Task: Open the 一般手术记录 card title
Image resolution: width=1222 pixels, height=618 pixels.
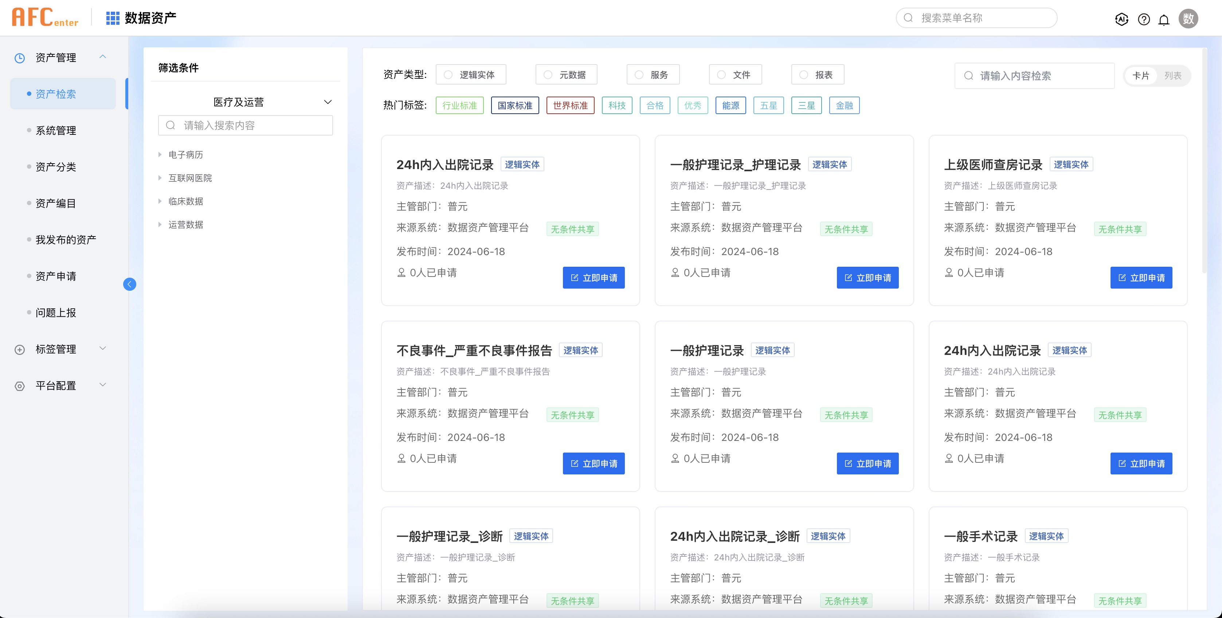Action: pos(980,536)
